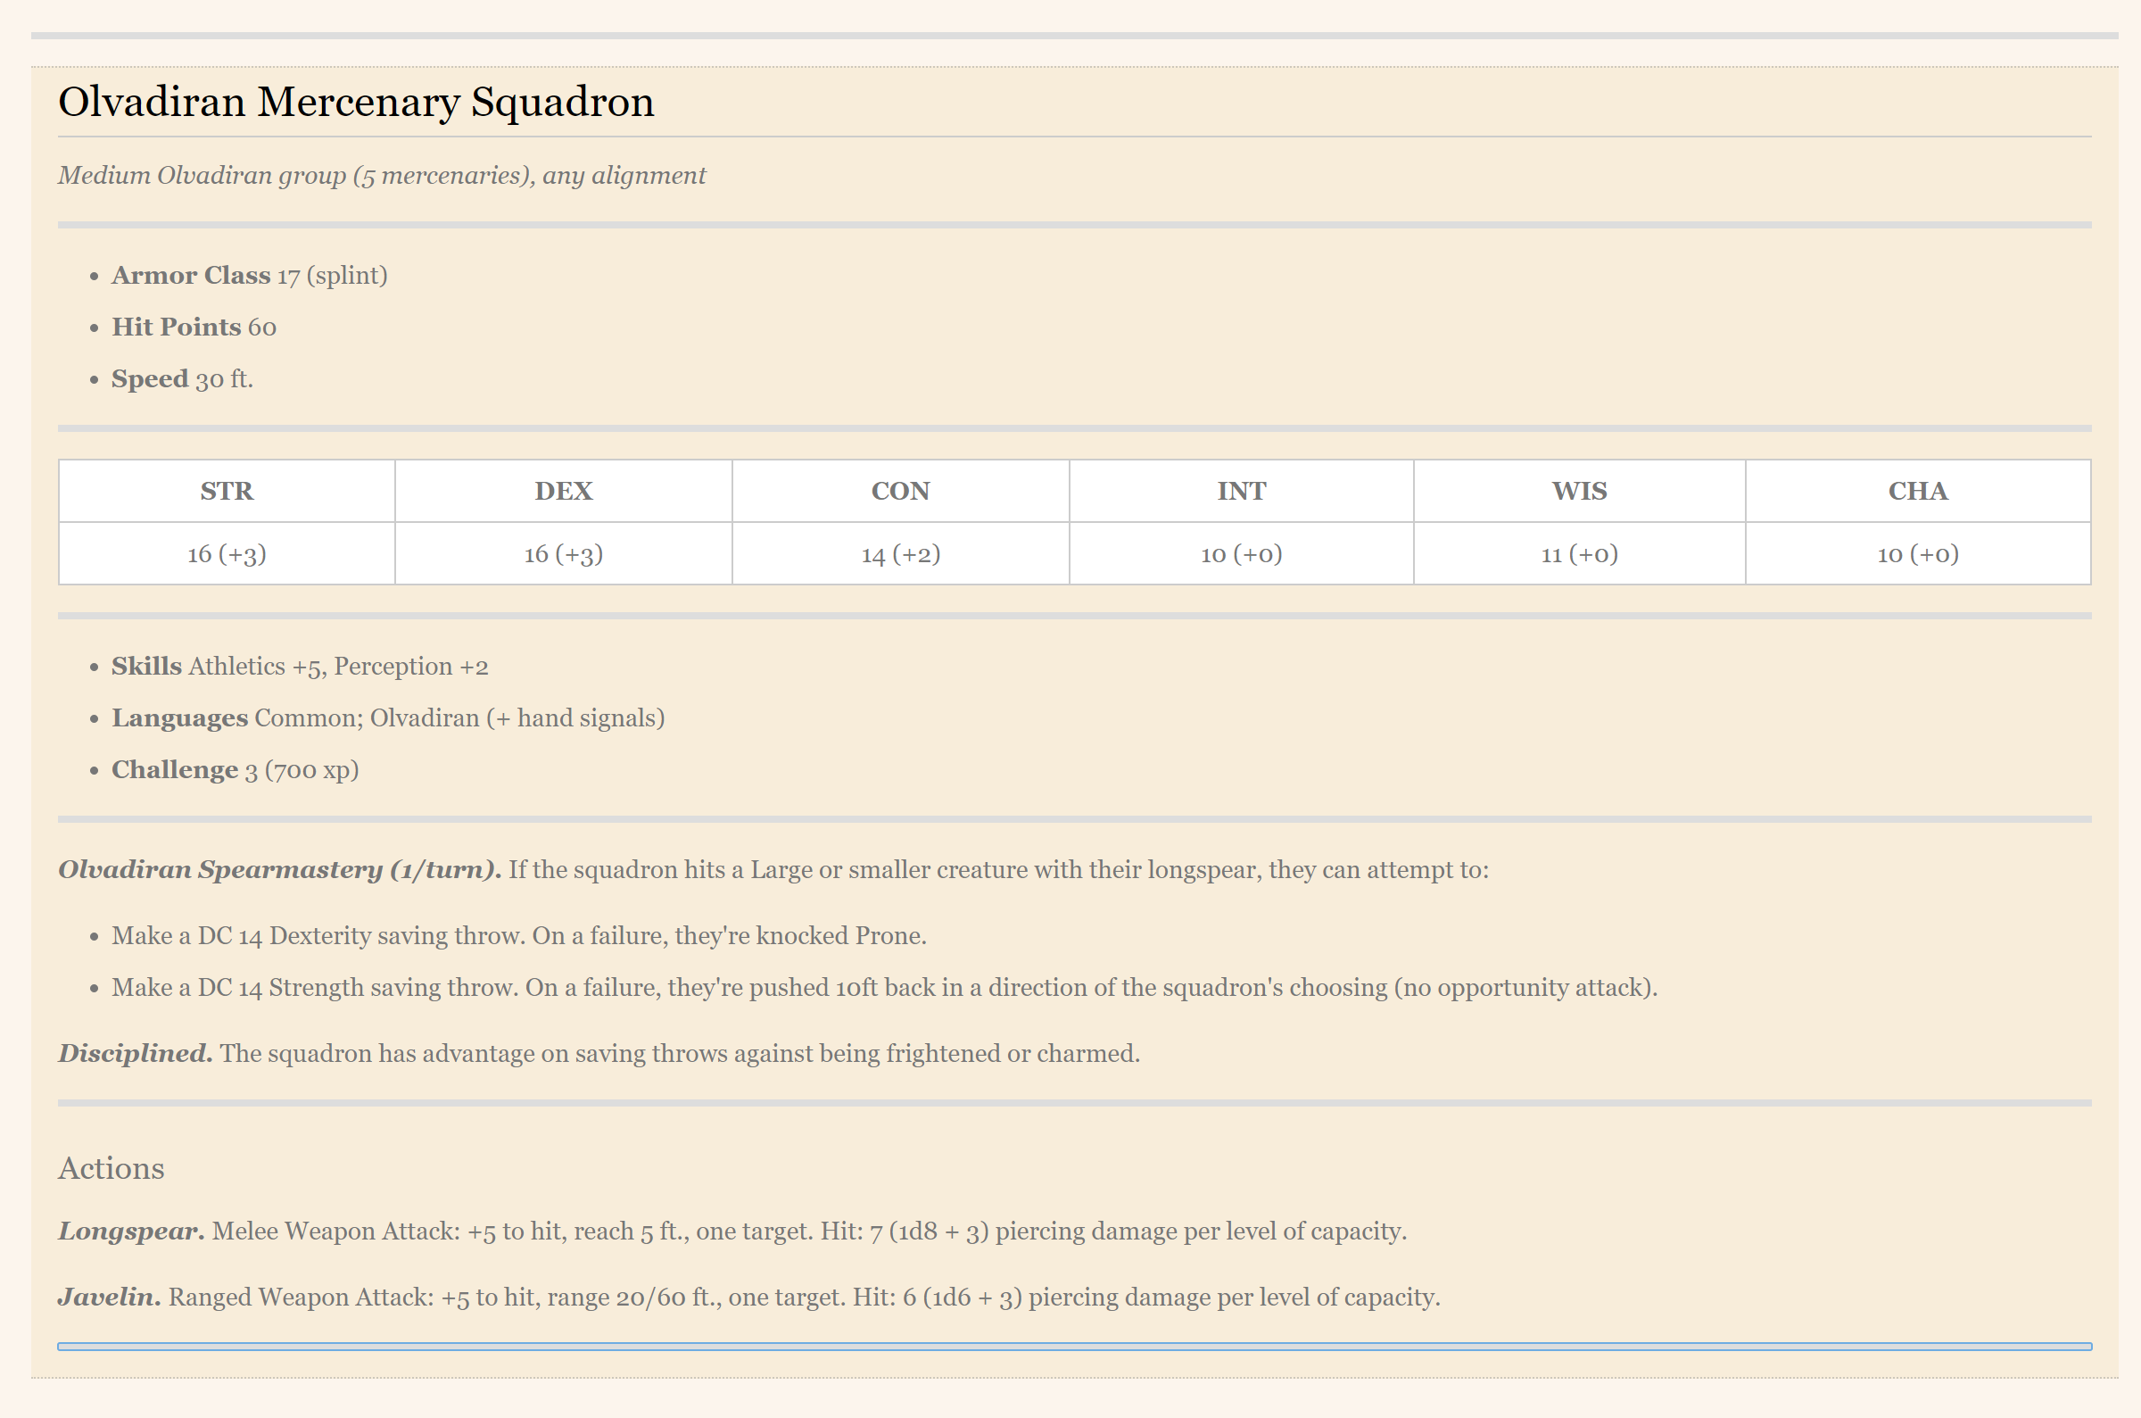Screen dimensions: 2141x1418
Task: Click the blue horizontal rule under Javelin
Action: pos(1074,1347)
